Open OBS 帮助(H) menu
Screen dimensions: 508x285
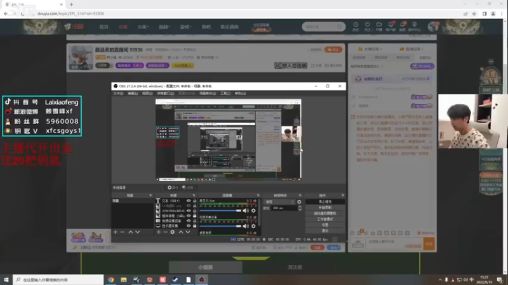pos(240,93)
